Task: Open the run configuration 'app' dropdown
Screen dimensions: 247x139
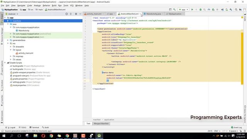Action: pos(183,10)
